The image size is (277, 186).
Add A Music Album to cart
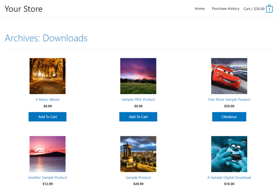48,117
